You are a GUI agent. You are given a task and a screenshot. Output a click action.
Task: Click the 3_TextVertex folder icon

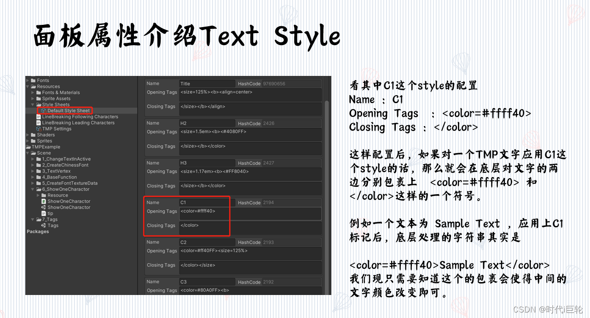coord(39,171)
